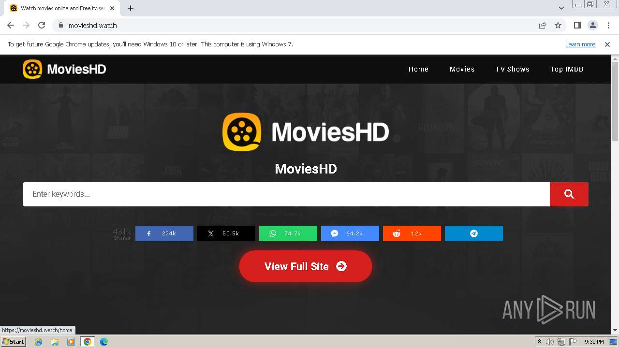Click the MoviesHD heading text

click(306, 169)
